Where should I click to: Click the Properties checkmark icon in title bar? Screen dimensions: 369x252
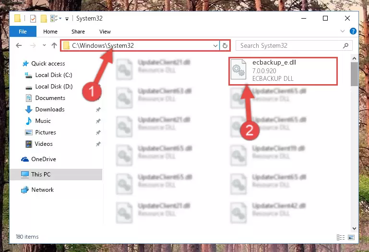click(33, 18)
